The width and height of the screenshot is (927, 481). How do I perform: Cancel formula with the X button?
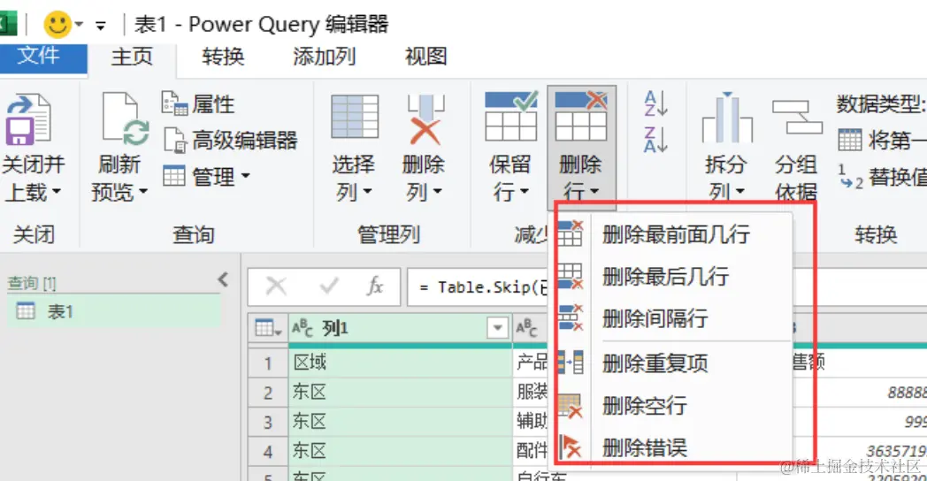click(276, 286)
